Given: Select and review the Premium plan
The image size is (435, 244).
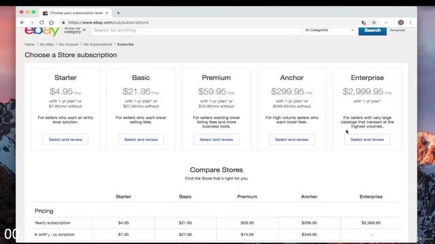Looking at the screenshot, I should pyautogui.click(x=216, y=140).
